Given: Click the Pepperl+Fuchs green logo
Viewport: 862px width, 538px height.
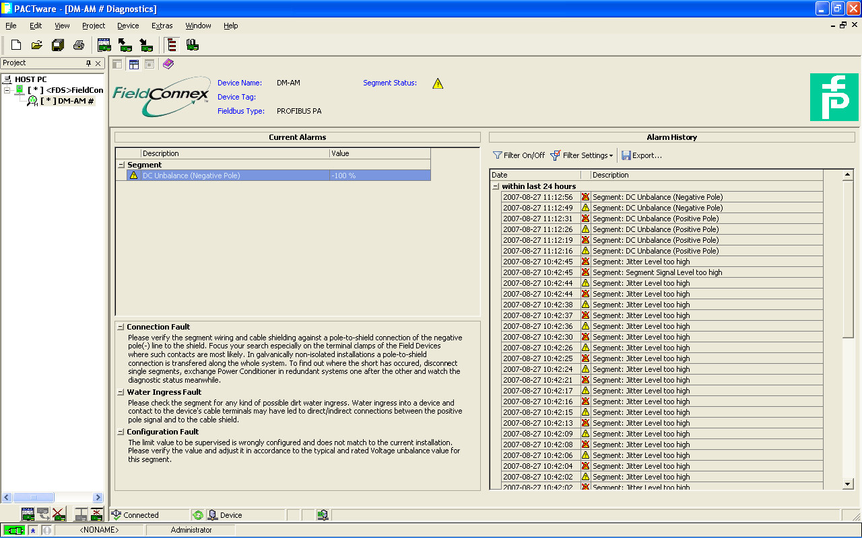Looking at the screenshot, I should (834, 97).
